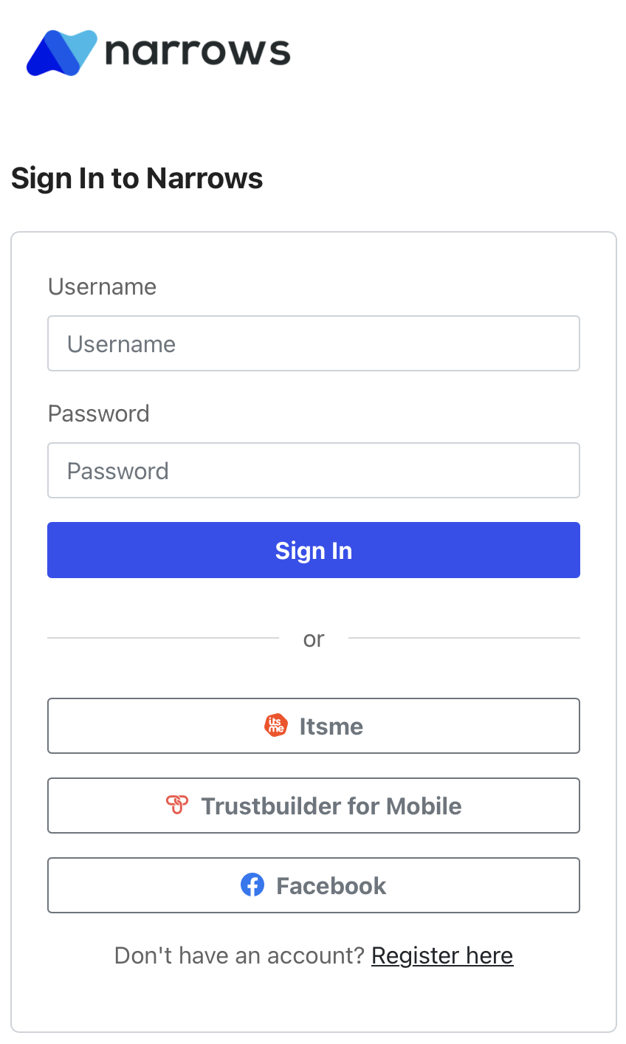Open the Register here link
This screenshot has width=626, height=1044.
coord(442,955)
